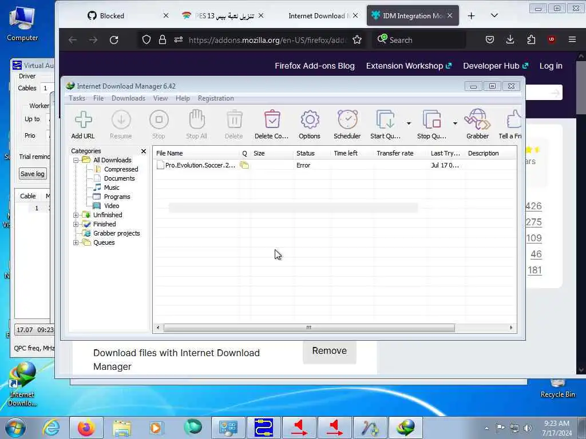Open the Extension Workshop link
The width and height of the screenshot is (586, 439).
(x=409, y=66)
